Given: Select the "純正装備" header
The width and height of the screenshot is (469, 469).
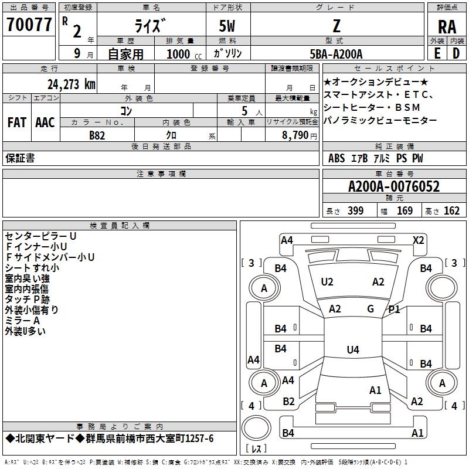Looking at the screenshot, I should (395, 146).
